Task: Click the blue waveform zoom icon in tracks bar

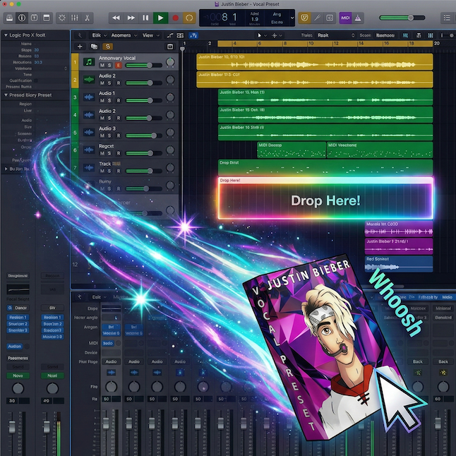Action: click(x=405, y=35)
